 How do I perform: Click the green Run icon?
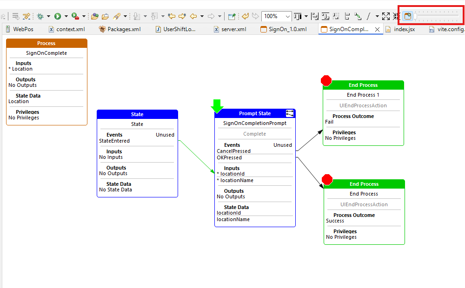57,15
